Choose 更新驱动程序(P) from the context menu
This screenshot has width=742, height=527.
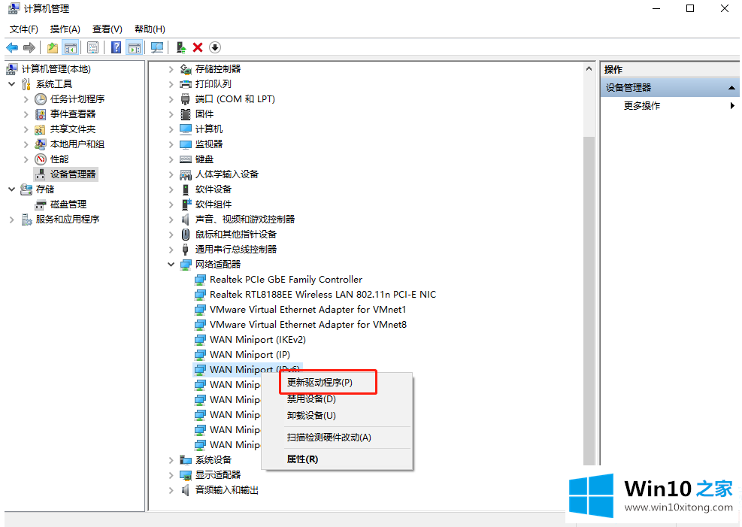320,383
